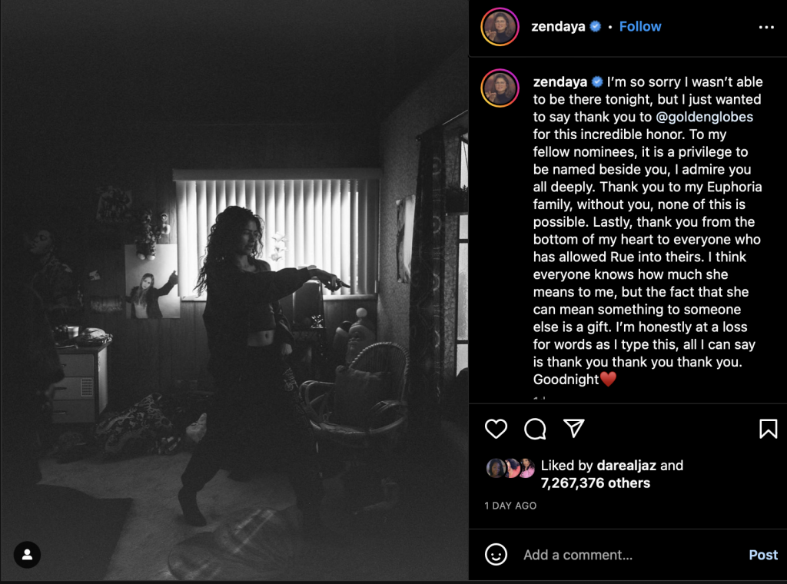Click the Follow link next to zendaya
Screen dimensions: 787x584
point(640,27)
